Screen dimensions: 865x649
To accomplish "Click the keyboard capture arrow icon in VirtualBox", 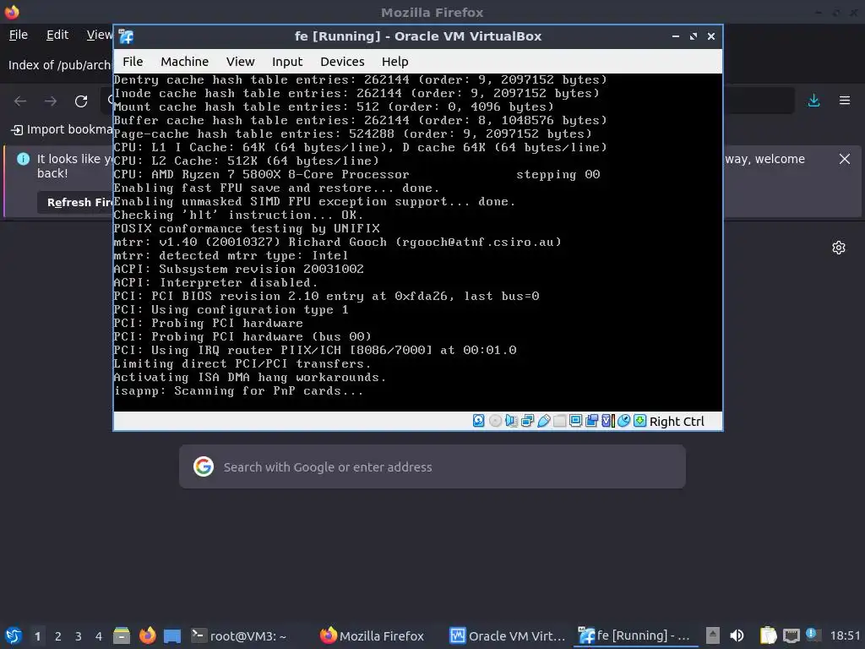I will [x=639, y=421].
